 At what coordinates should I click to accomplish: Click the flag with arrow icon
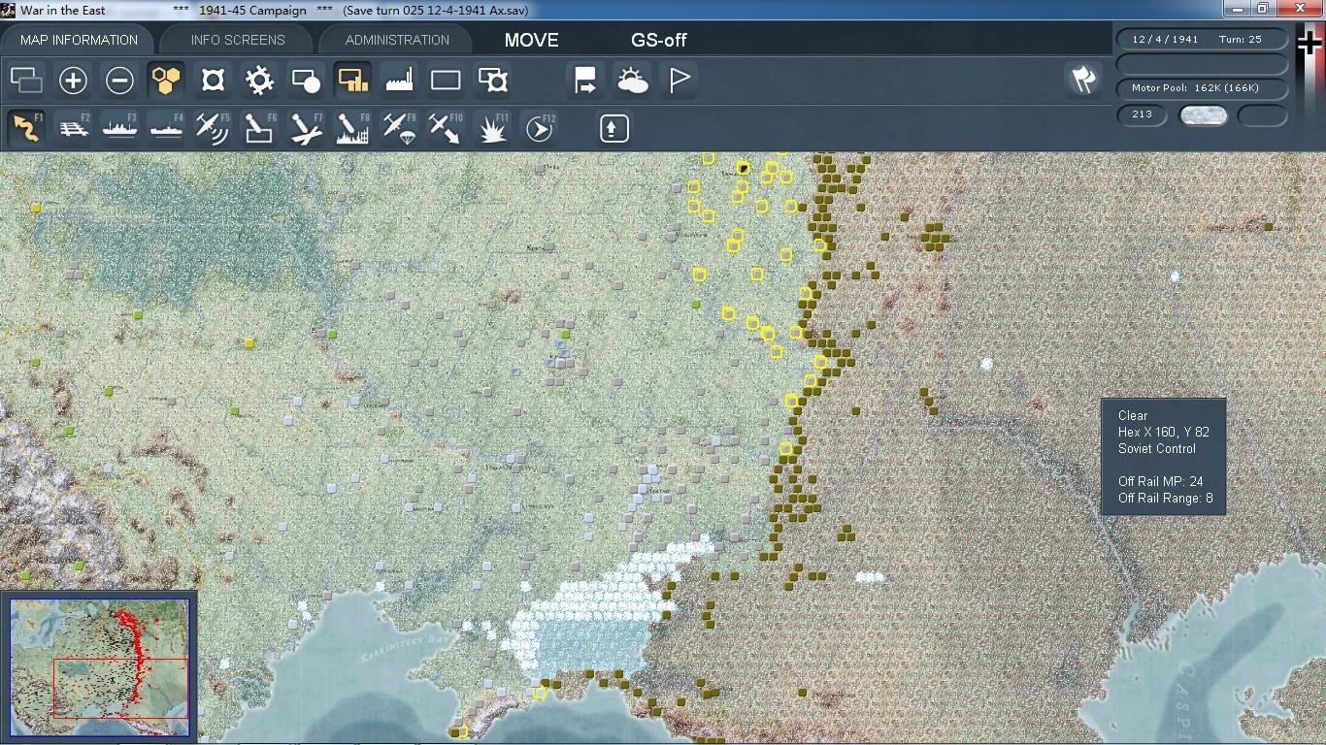pyautogui.click(x=585, y=81)
